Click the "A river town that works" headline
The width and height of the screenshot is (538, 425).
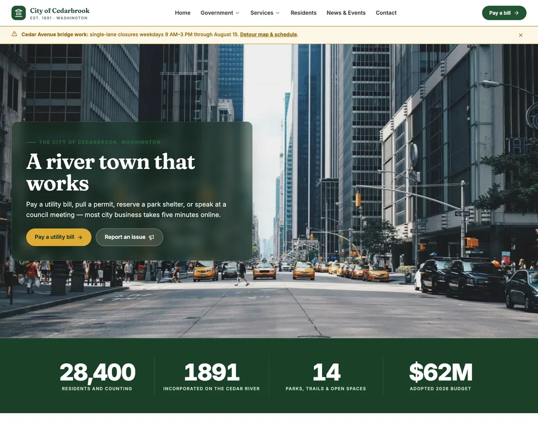110,172
